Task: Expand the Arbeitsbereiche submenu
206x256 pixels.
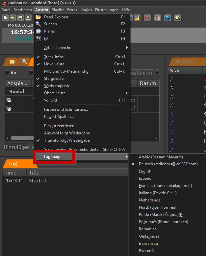Action: click(82, 48)
